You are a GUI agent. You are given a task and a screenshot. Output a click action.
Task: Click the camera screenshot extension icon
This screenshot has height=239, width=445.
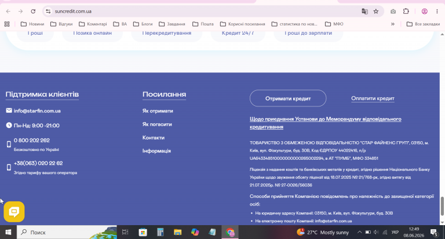tap(393, 12)
